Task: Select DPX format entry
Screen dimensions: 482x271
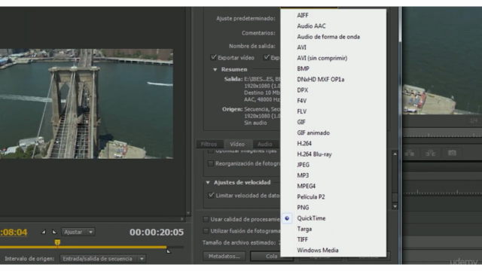Action: point(302,90)
